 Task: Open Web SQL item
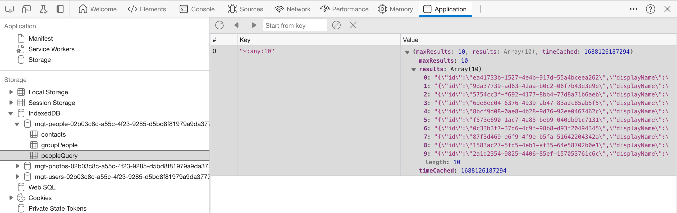click(x=42, y=187)
